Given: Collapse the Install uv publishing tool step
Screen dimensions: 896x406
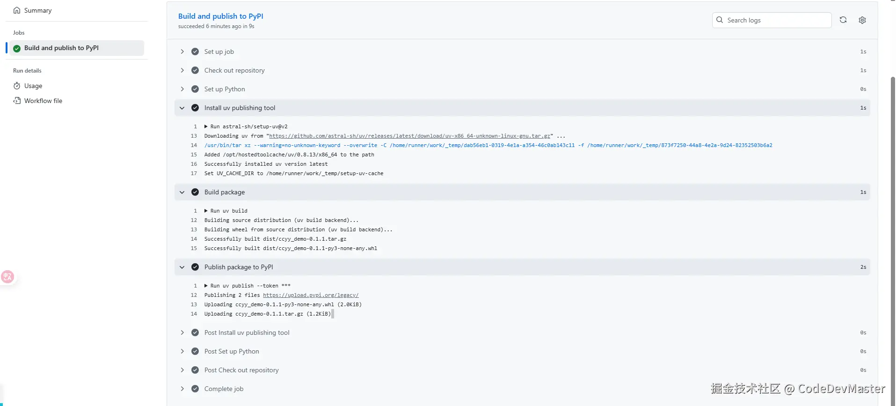Looking at the screenshot, I should (x=182, y=108).
